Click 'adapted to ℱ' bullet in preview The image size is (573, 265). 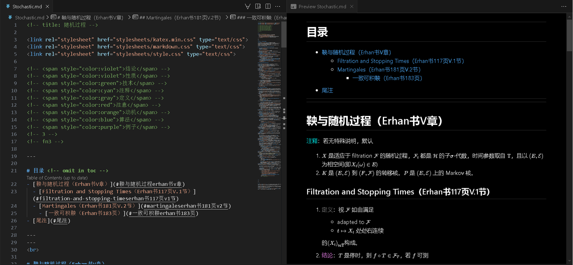pyautogui.click(x=354, y=222)
